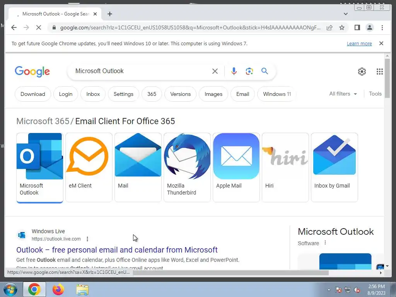Click the Windows Live result favicon
Screen dimensions: 396x297
22,235
